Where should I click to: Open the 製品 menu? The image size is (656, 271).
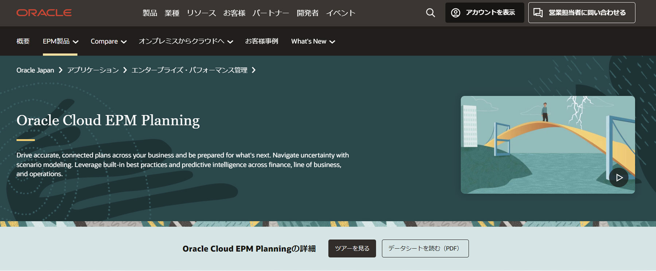point(150,13)
